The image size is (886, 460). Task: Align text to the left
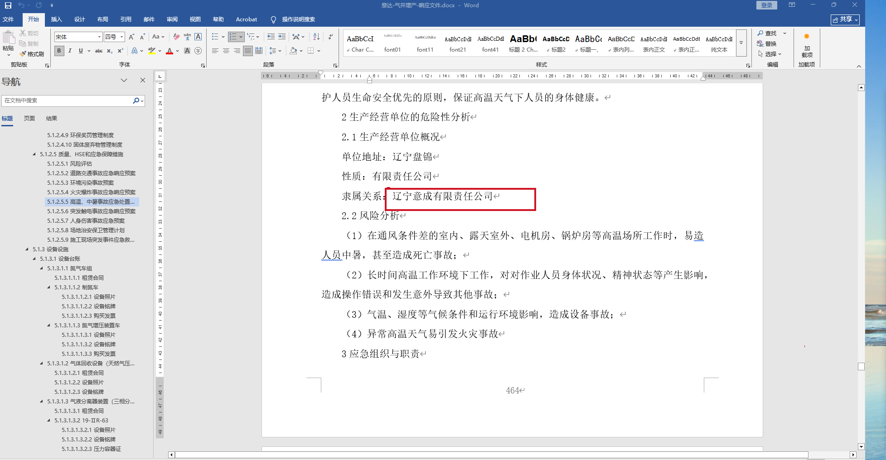(215, 51)
